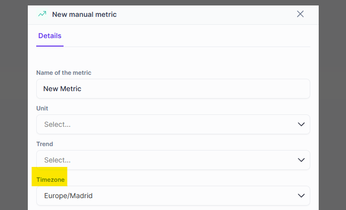This screenshot has height=210, width=346.
Task: Click the "Name of the metric" label
Action: [64, 73]
